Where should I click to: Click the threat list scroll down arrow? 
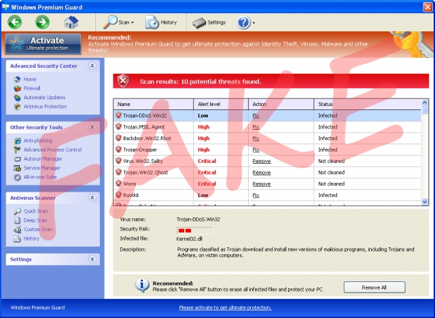[x=424, y=202]
